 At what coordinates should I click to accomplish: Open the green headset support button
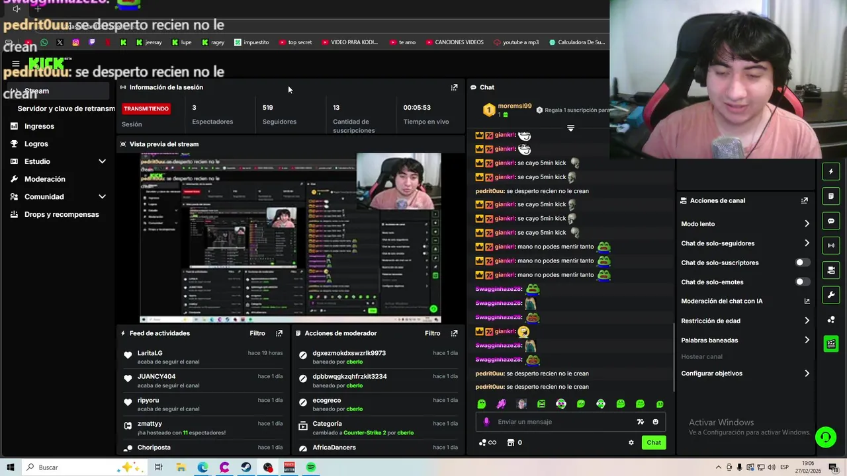click(825, 436)
